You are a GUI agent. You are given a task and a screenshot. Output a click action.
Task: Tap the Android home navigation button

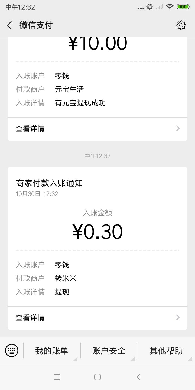[97, 377]
